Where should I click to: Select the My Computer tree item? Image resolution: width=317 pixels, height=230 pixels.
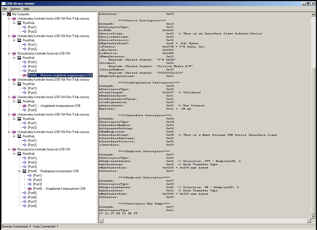[x=21, y=14]
